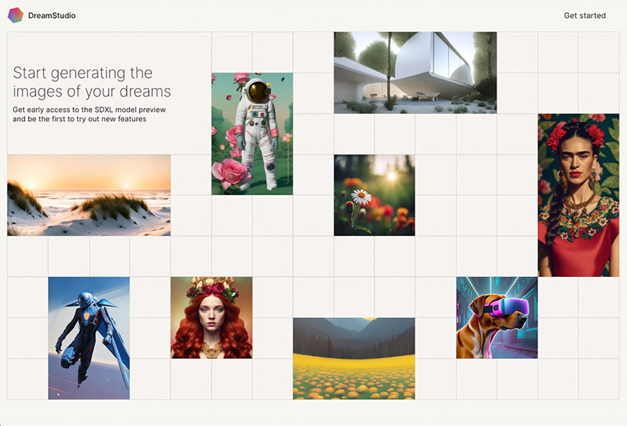Click the daisy flower close-up image
Image resolution: width=627 pixels, height=426 pixels.
(x=375, y=195)
